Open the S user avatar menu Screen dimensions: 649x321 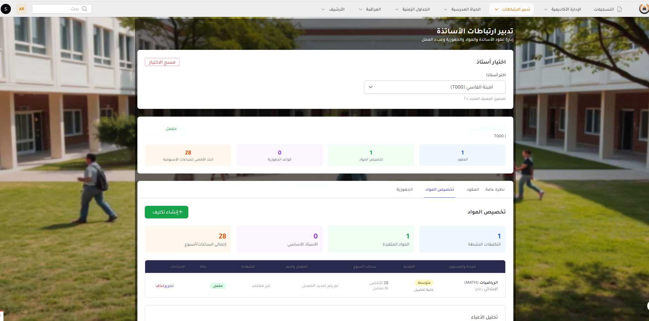click(6, 9)
